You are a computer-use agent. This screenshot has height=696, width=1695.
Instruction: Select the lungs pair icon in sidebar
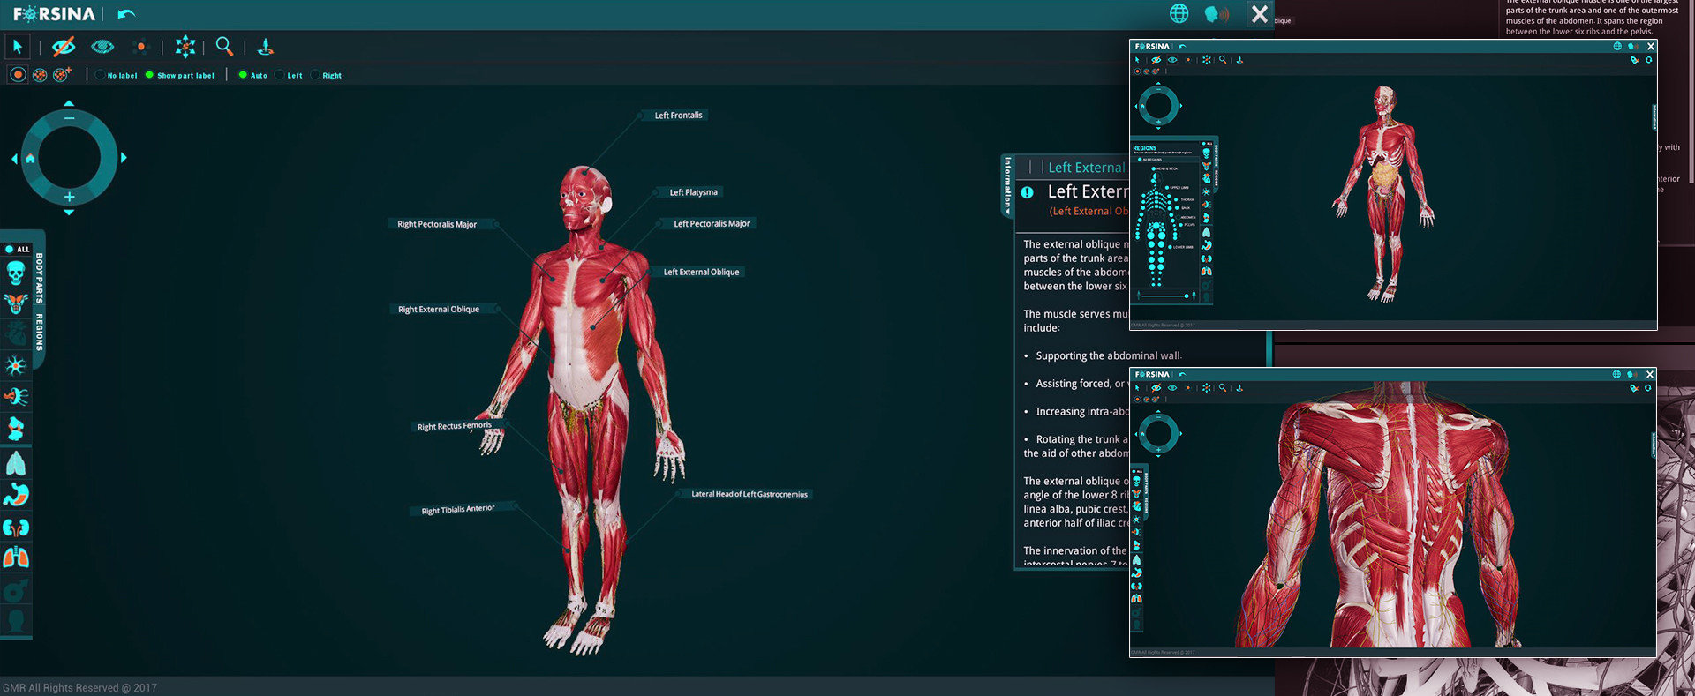(16, 558)
